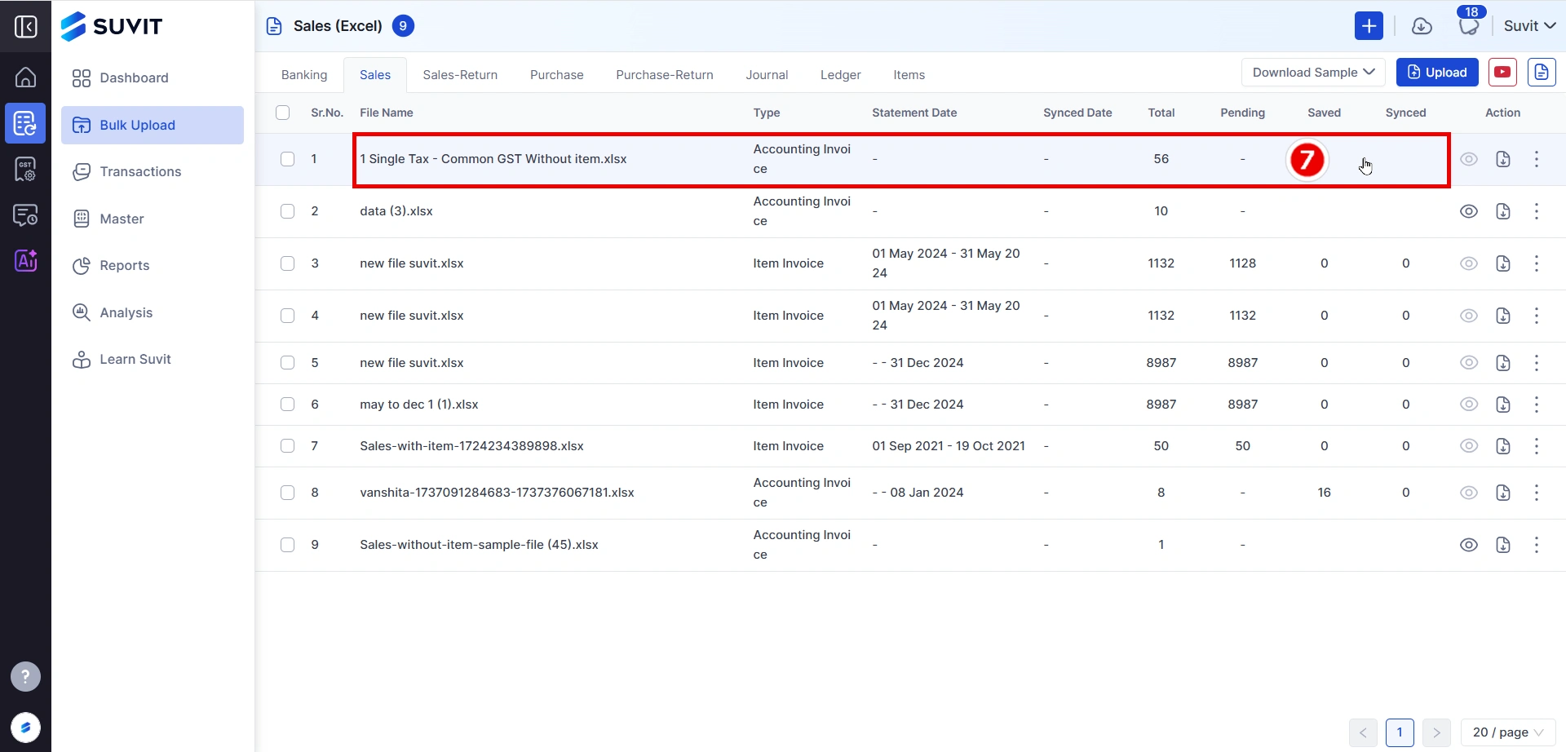Switch to the Journal tab
Image resolution: width=1566 pixels, height=752 pixels.
767,75
